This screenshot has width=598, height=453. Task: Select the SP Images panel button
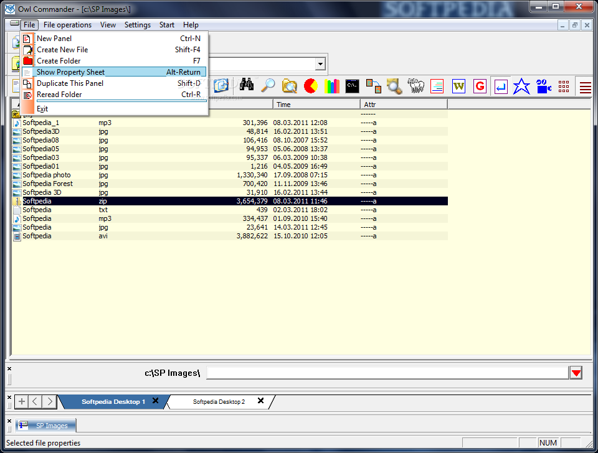pos(45,425)
